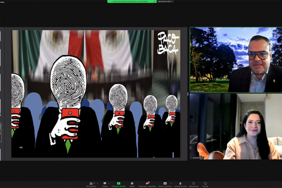Click the Julio César Bonilla name label
The image size is (282, 188).
tap(197, 91)
